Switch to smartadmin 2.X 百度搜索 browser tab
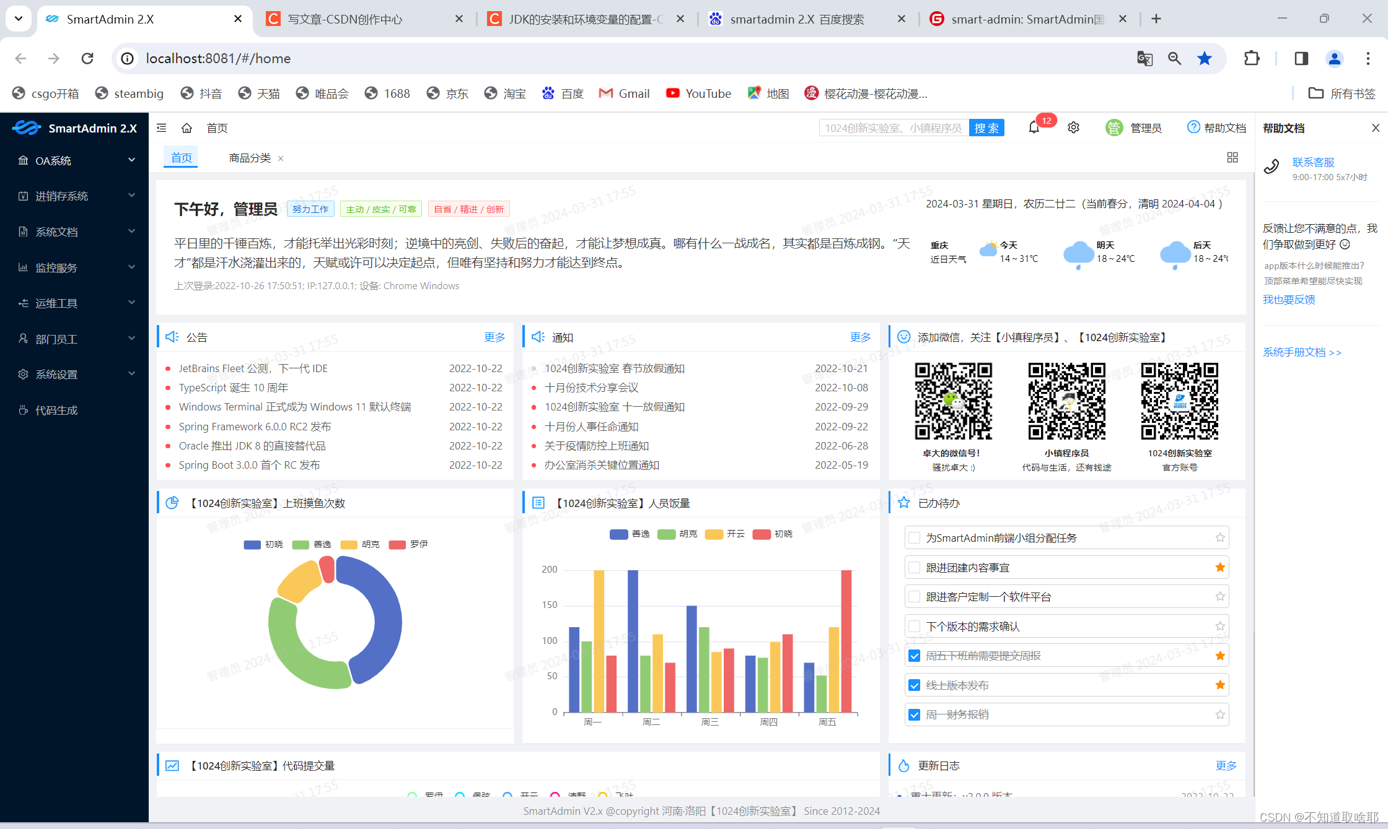1388x829 pixels. (x=806, y=19)
